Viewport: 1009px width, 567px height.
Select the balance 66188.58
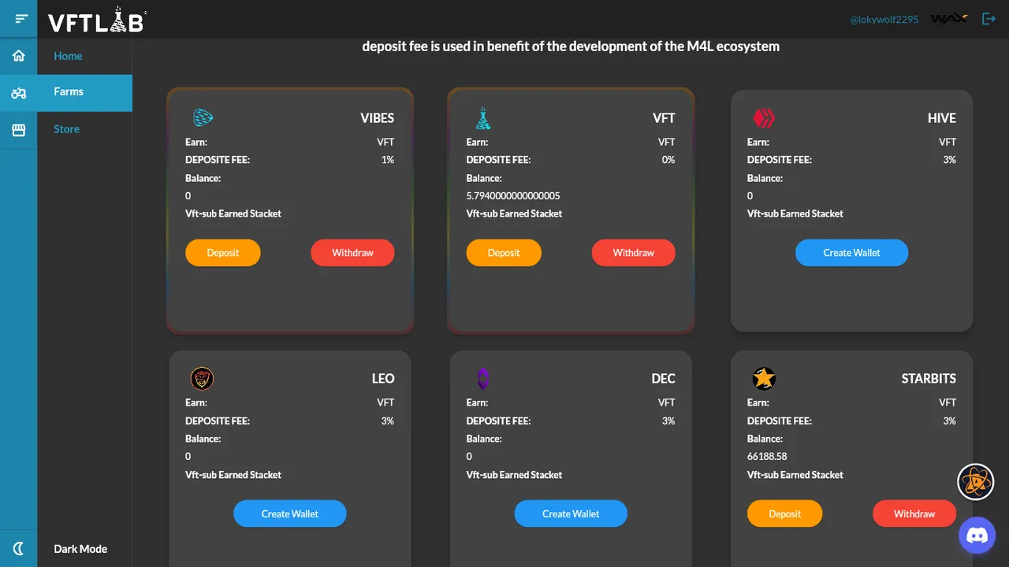click(x=767, y=456)
